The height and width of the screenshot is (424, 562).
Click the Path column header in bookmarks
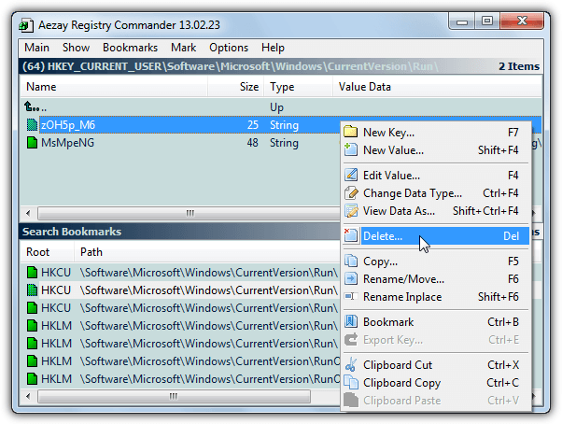coord(207,252)
